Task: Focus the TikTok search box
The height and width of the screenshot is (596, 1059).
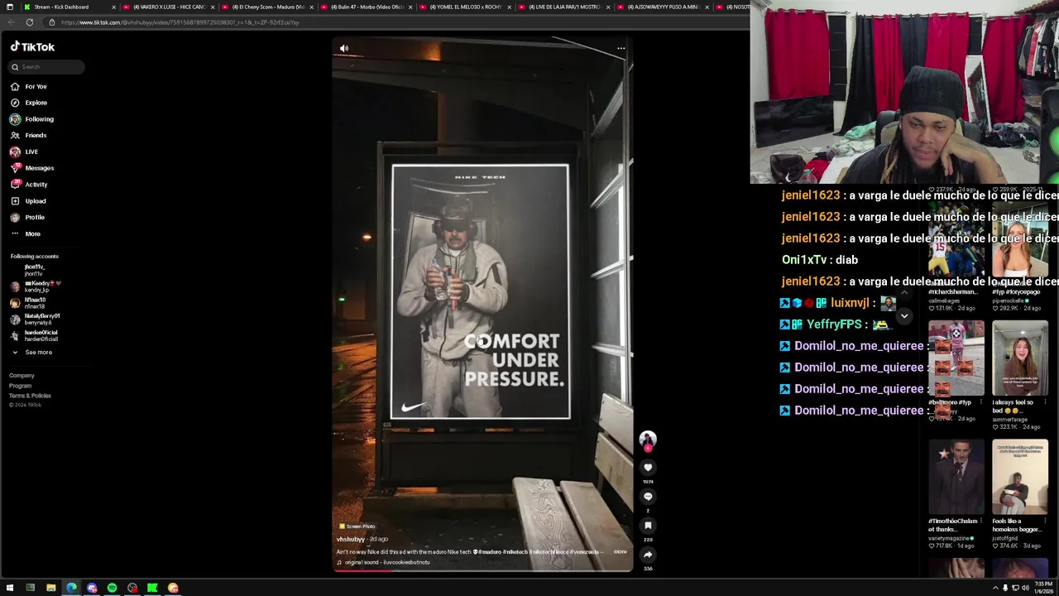Action: point(46,67)
